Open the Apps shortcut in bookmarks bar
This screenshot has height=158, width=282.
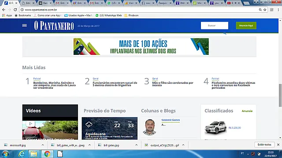(x=7, y=15)
